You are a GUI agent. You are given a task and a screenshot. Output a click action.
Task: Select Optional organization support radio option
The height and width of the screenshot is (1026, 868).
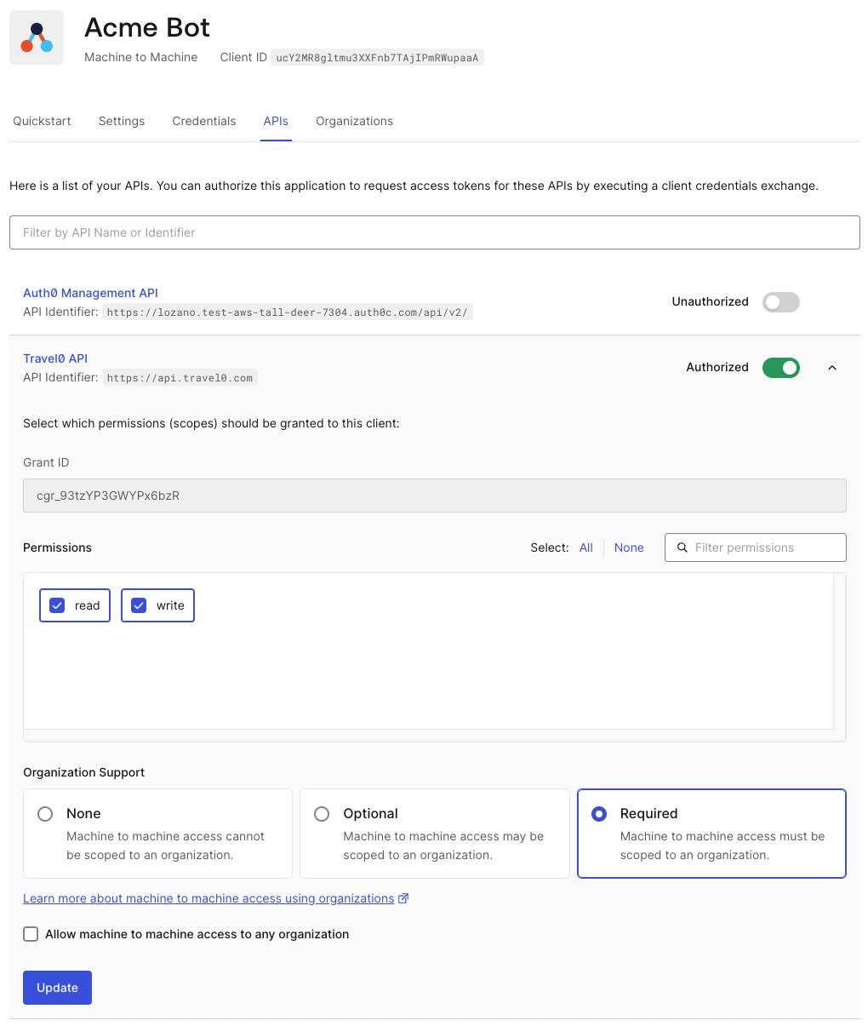coord(322,814)
